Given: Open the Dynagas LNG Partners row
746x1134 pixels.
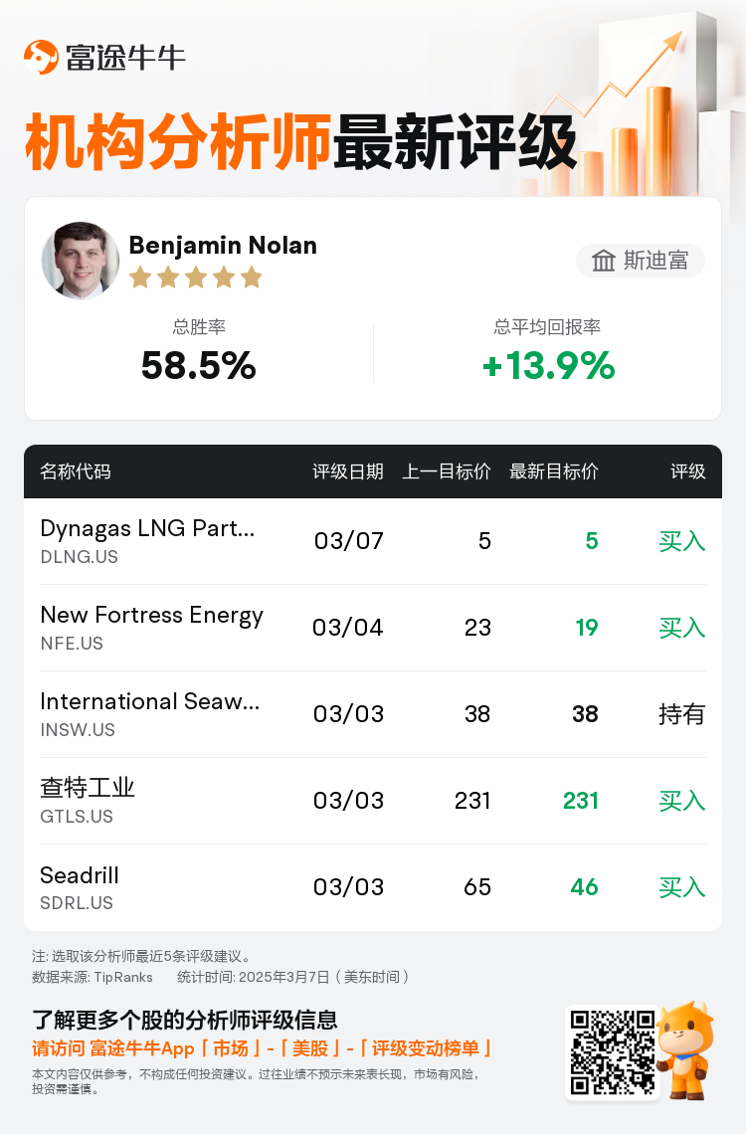Looking at the screenshot, I should [373, 541].
